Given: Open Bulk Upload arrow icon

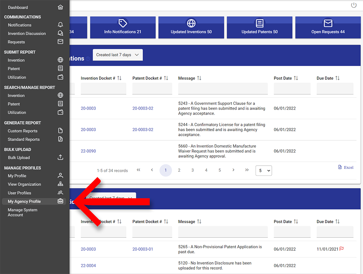Looking at the screenshot, I should [60, 158].
